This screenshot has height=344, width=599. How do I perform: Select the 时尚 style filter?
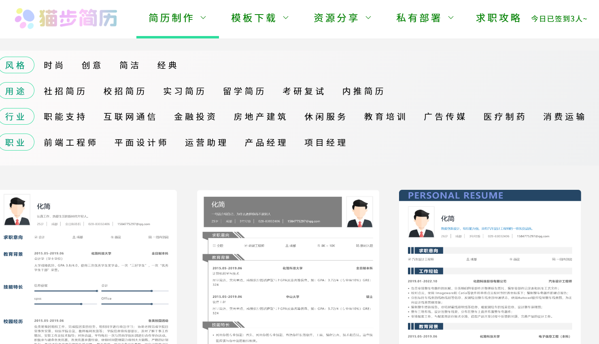(x=53, y=65)
